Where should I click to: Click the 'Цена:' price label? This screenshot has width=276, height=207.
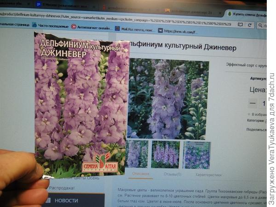click(x=258, y=90)
